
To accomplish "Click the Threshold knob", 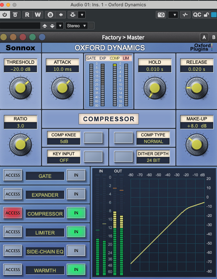I will 21,88.
